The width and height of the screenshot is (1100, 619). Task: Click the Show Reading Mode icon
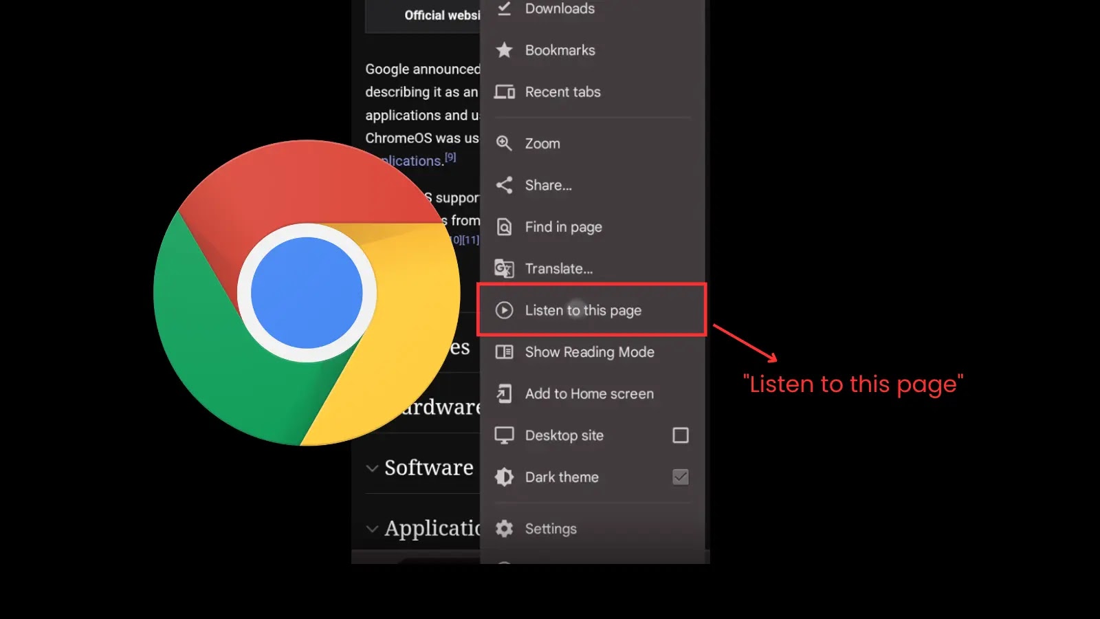click(504, 351)
